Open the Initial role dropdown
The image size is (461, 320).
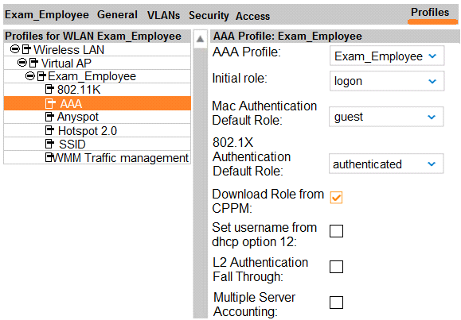pyautogui.click(x=387, y=81)
